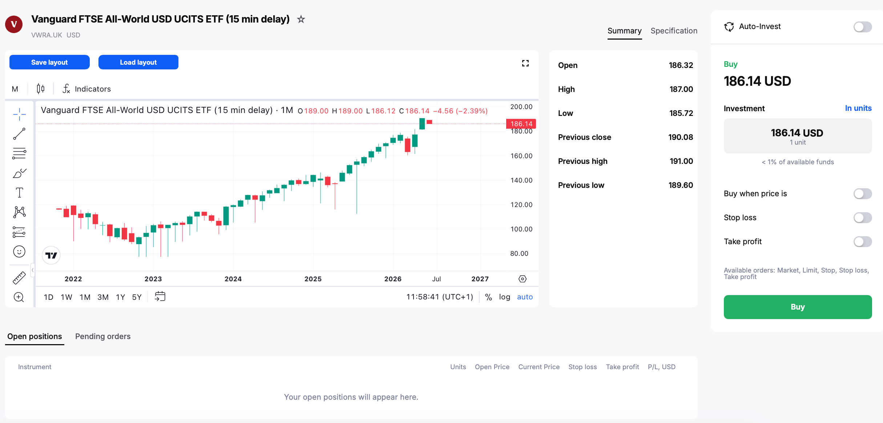
Task: Click the investment amount field 186.14 USD
Action: 798,136
